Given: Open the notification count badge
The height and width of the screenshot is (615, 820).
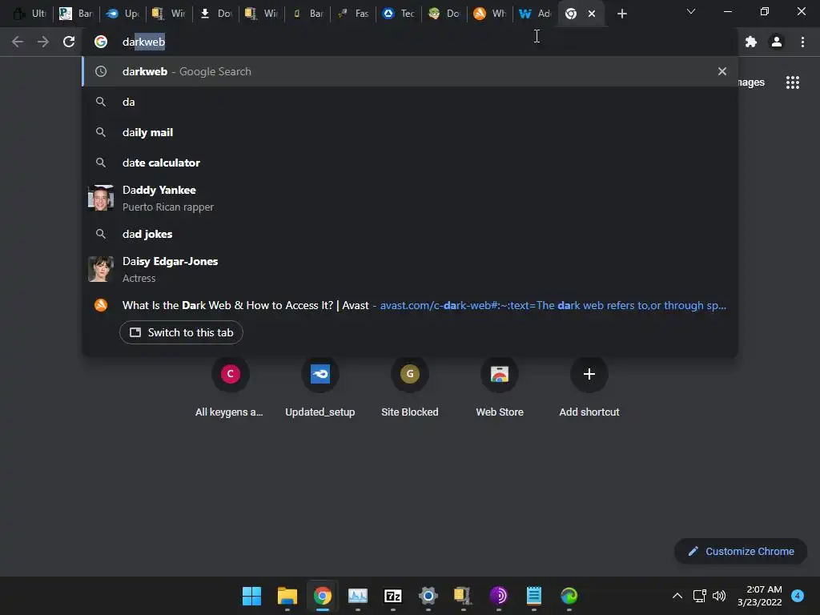Looking at the screenshot, I should click(798, 595).
